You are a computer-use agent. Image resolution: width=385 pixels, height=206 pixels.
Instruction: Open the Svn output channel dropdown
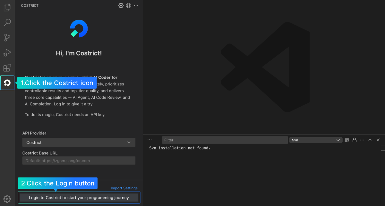pos(316,140)
